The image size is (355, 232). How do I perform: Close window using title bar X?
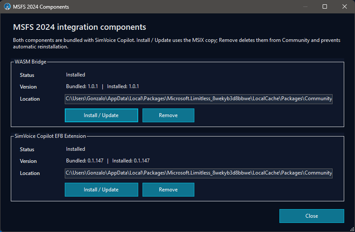click(344, 6)
